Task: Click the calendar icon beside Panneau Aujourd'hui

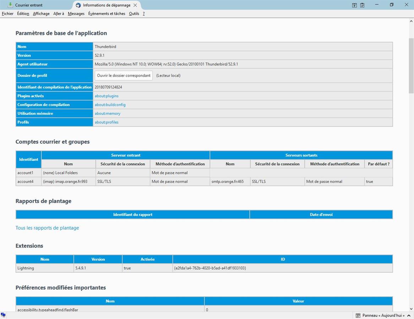Action: 358,315
